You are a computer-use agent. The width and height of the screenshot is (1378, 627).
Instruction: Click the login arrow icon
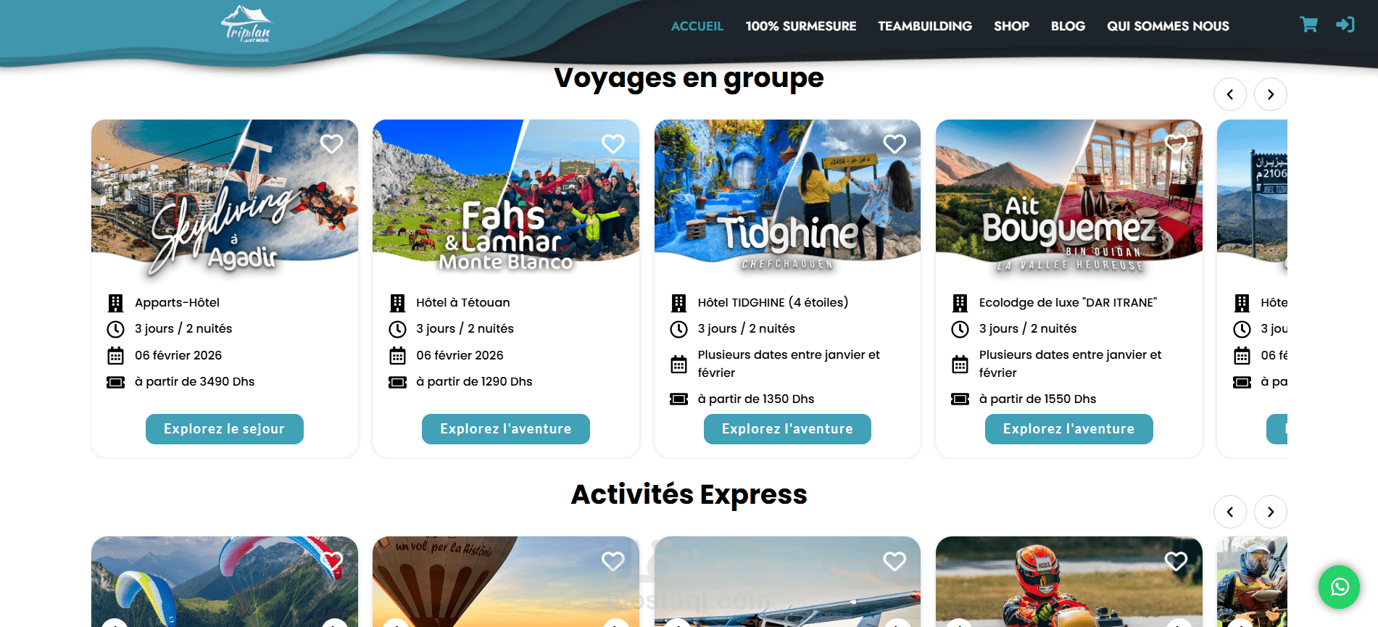pyautogui.click(x=1345, y=25)
